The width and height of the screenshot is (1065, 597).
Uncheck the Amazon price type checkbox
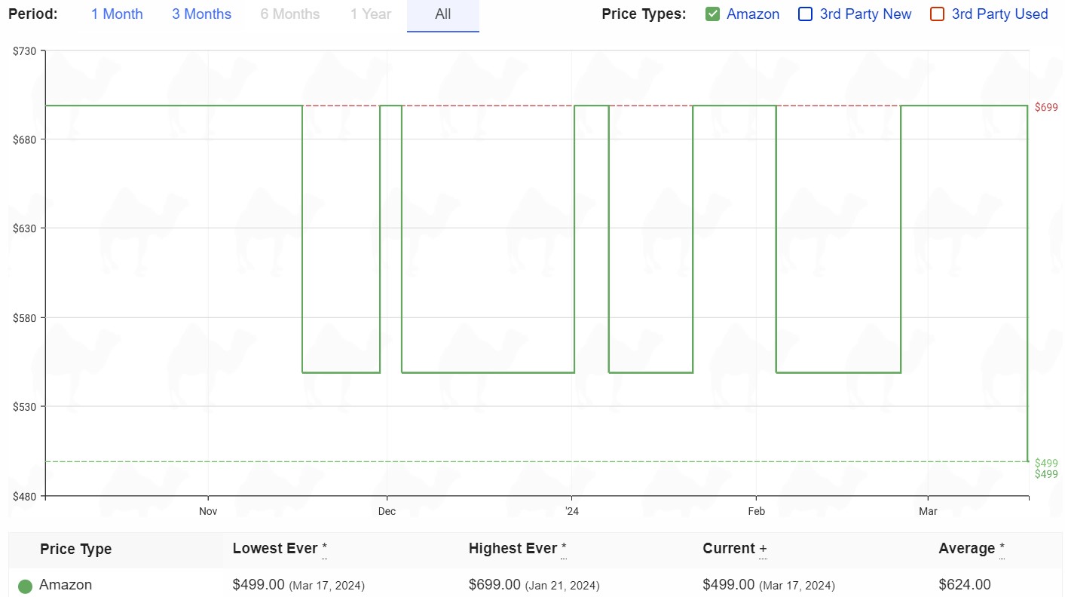coord(712,14)
